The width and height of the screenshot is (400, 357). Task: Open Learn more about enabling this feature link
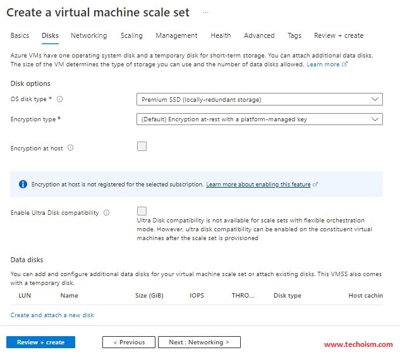[258, 184]
